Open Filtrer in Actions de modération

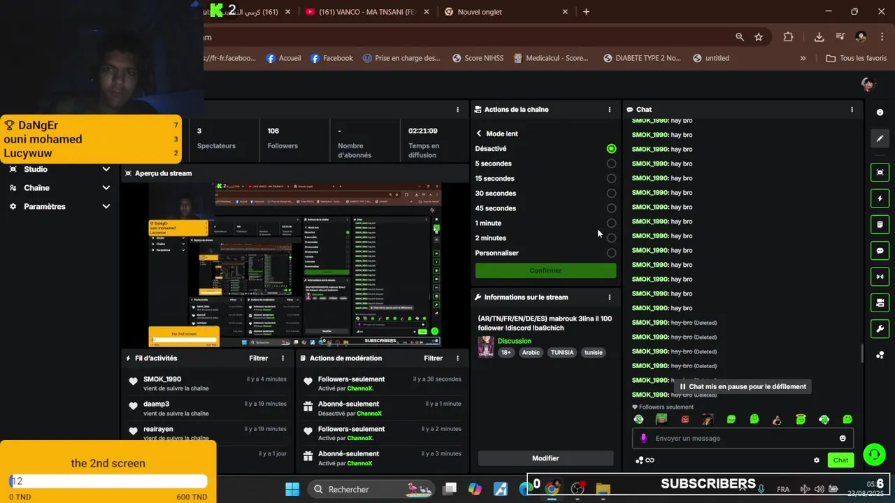click(x=434, y=358)
